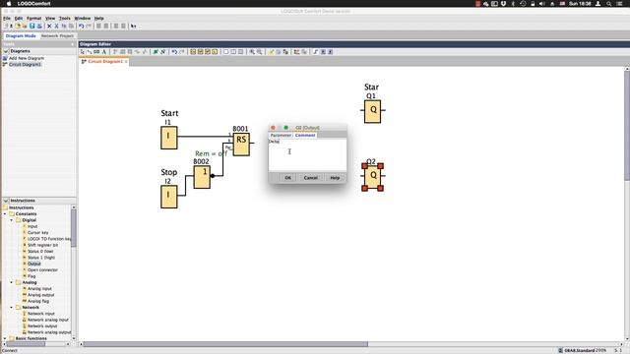Open Notification Center in the macOS menu bar
The width and height of the screenshot is (630, 354).
619,4
